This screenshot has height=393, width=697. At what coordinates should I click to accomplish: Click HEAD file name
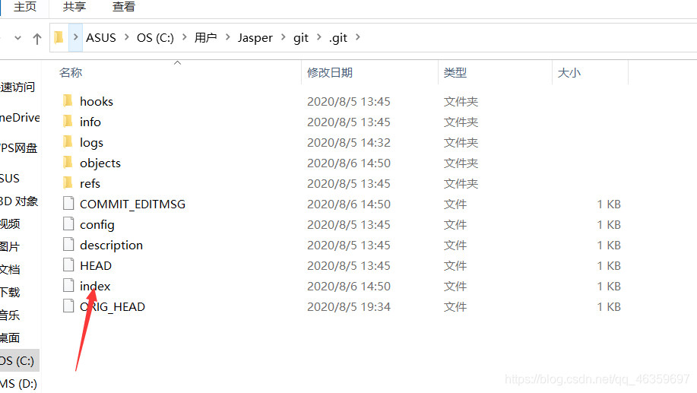(96, 266)
